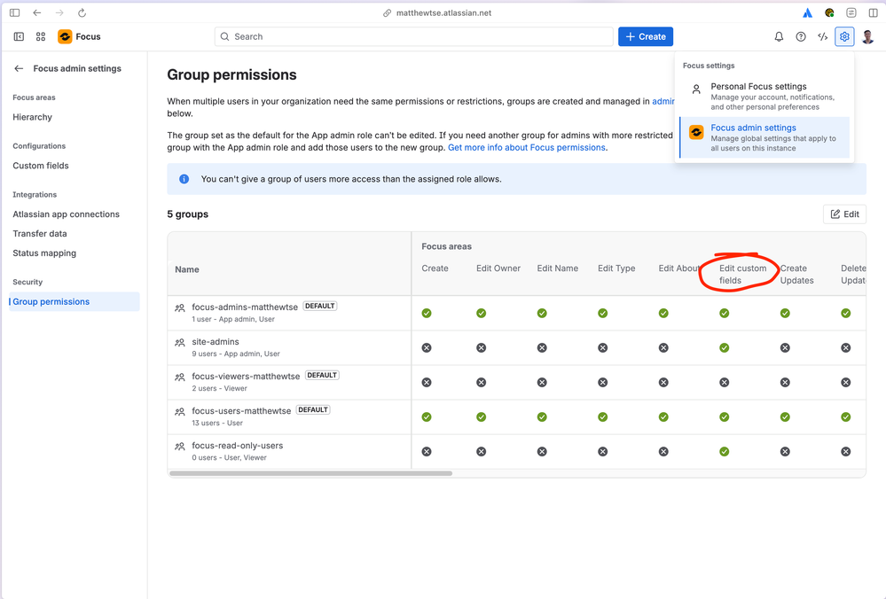Click the Focus logo icon

pos(65,36)
